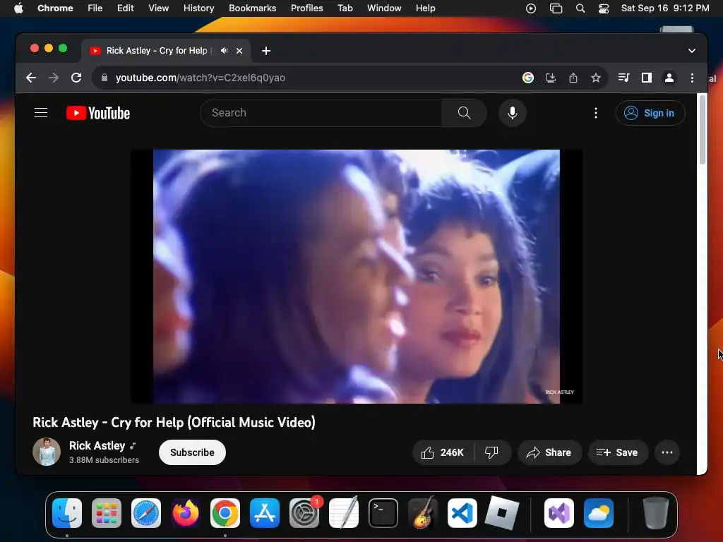Open media controls in Chrome toolbar
This screenshot has width=723, height=542.
(624, 78)
